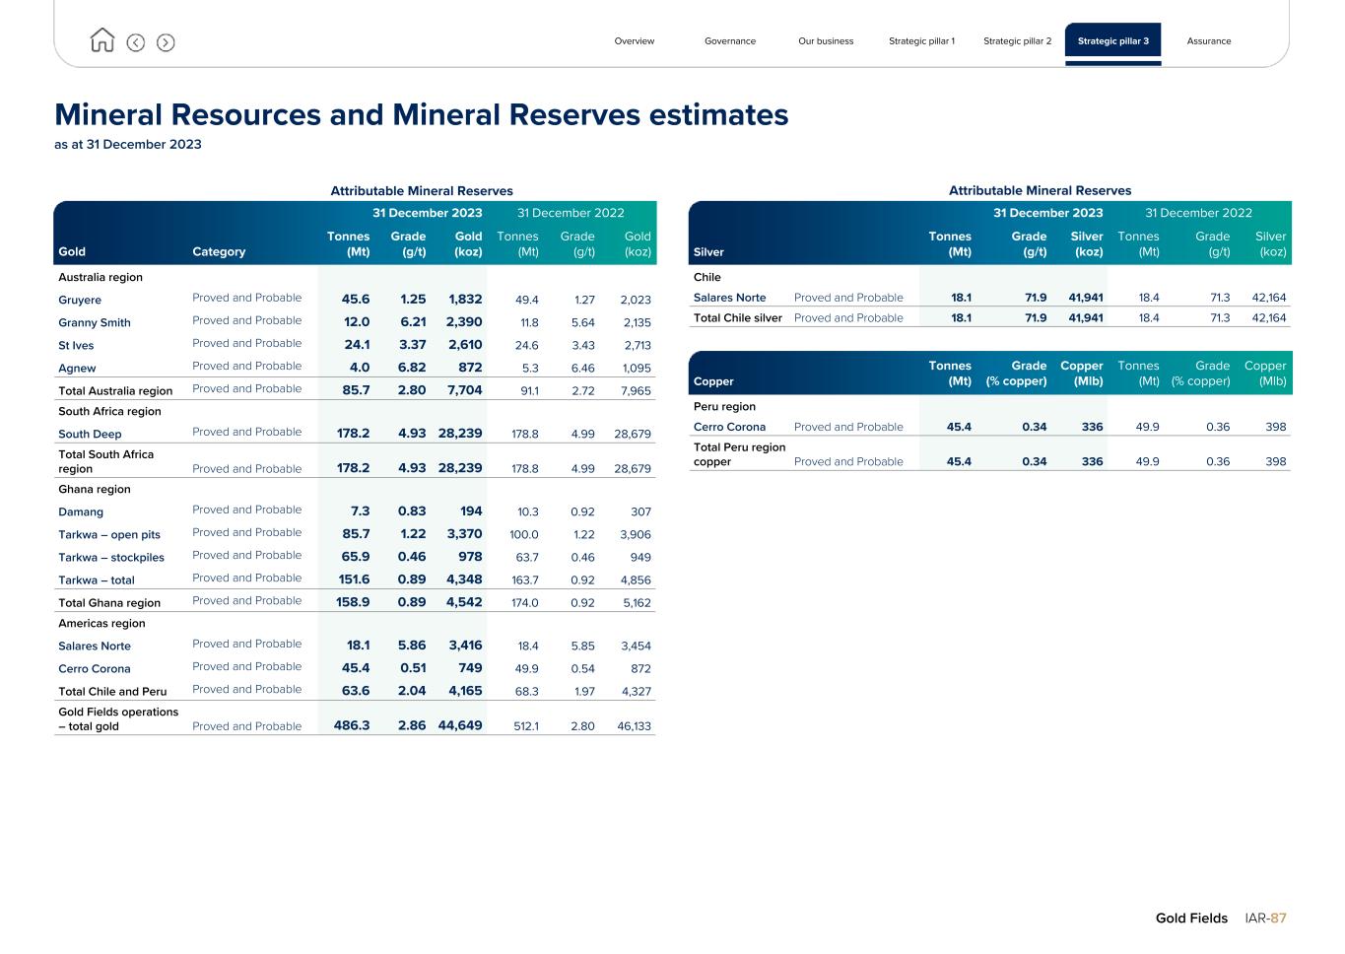This screenshot has height=954, width=1345.
Task: Click Salares Norte in silver table
Action: [729, 298]
